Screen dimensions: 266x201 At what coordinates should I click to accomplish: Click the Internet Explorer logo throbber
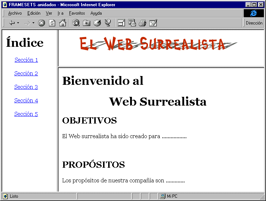254,13
